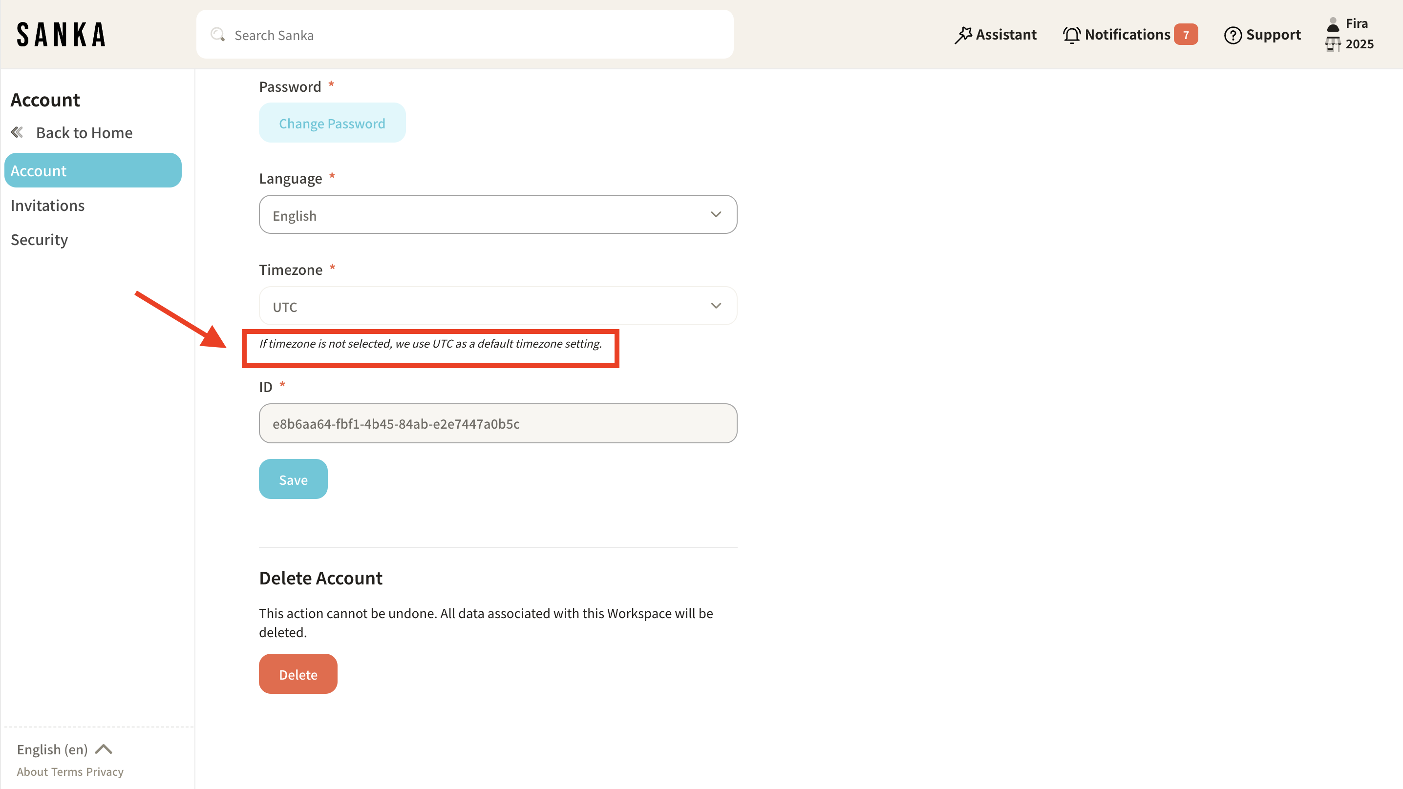Select the Account sidebar item
The image size is (1403, 789).
(x=93, y=170)
